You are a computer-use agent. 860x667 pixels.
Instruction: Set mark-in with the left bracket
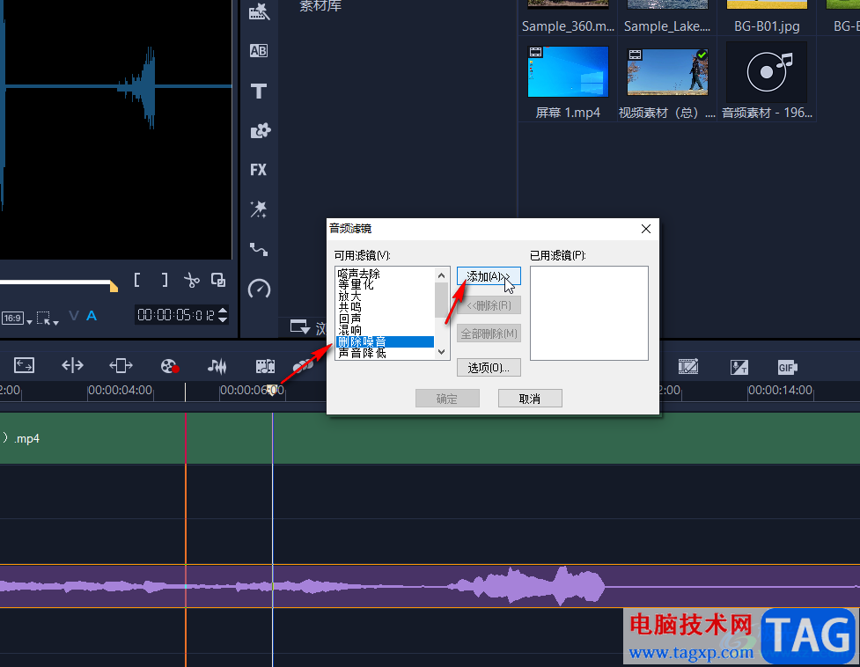(137, 280)
